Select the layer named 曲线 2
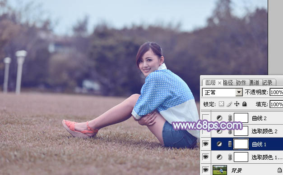The width and height of the screenshot is (283, 175). [259, 118]
